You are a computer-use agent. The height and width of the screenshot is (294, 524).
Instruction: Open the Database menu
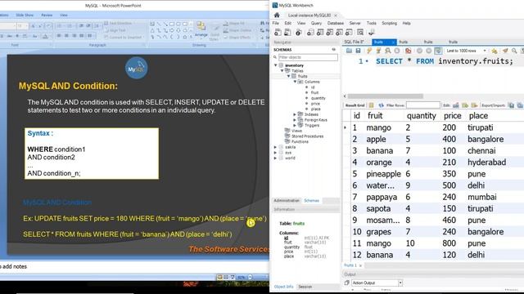[x=335, y=24]
